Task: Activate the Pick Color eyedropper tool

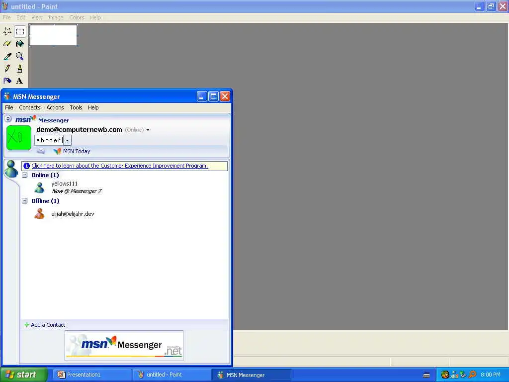Action: click(7, 56)
